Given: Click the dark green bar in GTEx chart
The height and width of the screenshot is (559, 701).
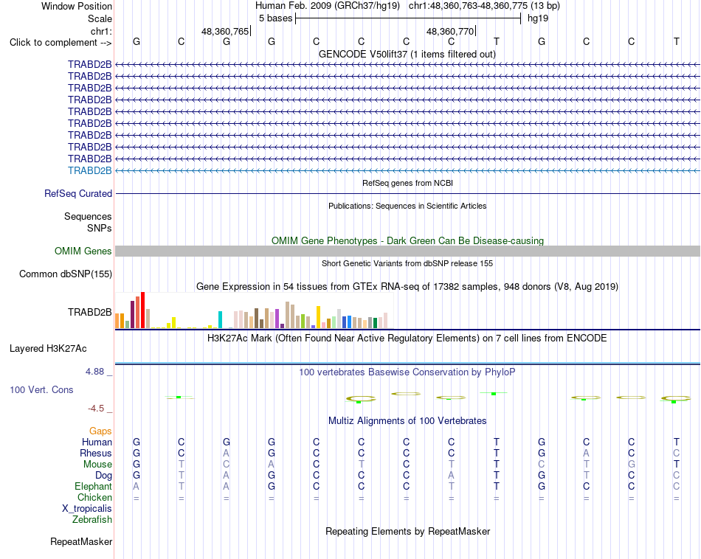Looking at the screenshot, I should click(x=376, y=322).
